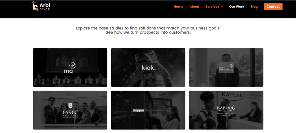Open the kick. case study card
Image resolution: width=296 pixels, height=133 pixels.
(x=148, y=68)
